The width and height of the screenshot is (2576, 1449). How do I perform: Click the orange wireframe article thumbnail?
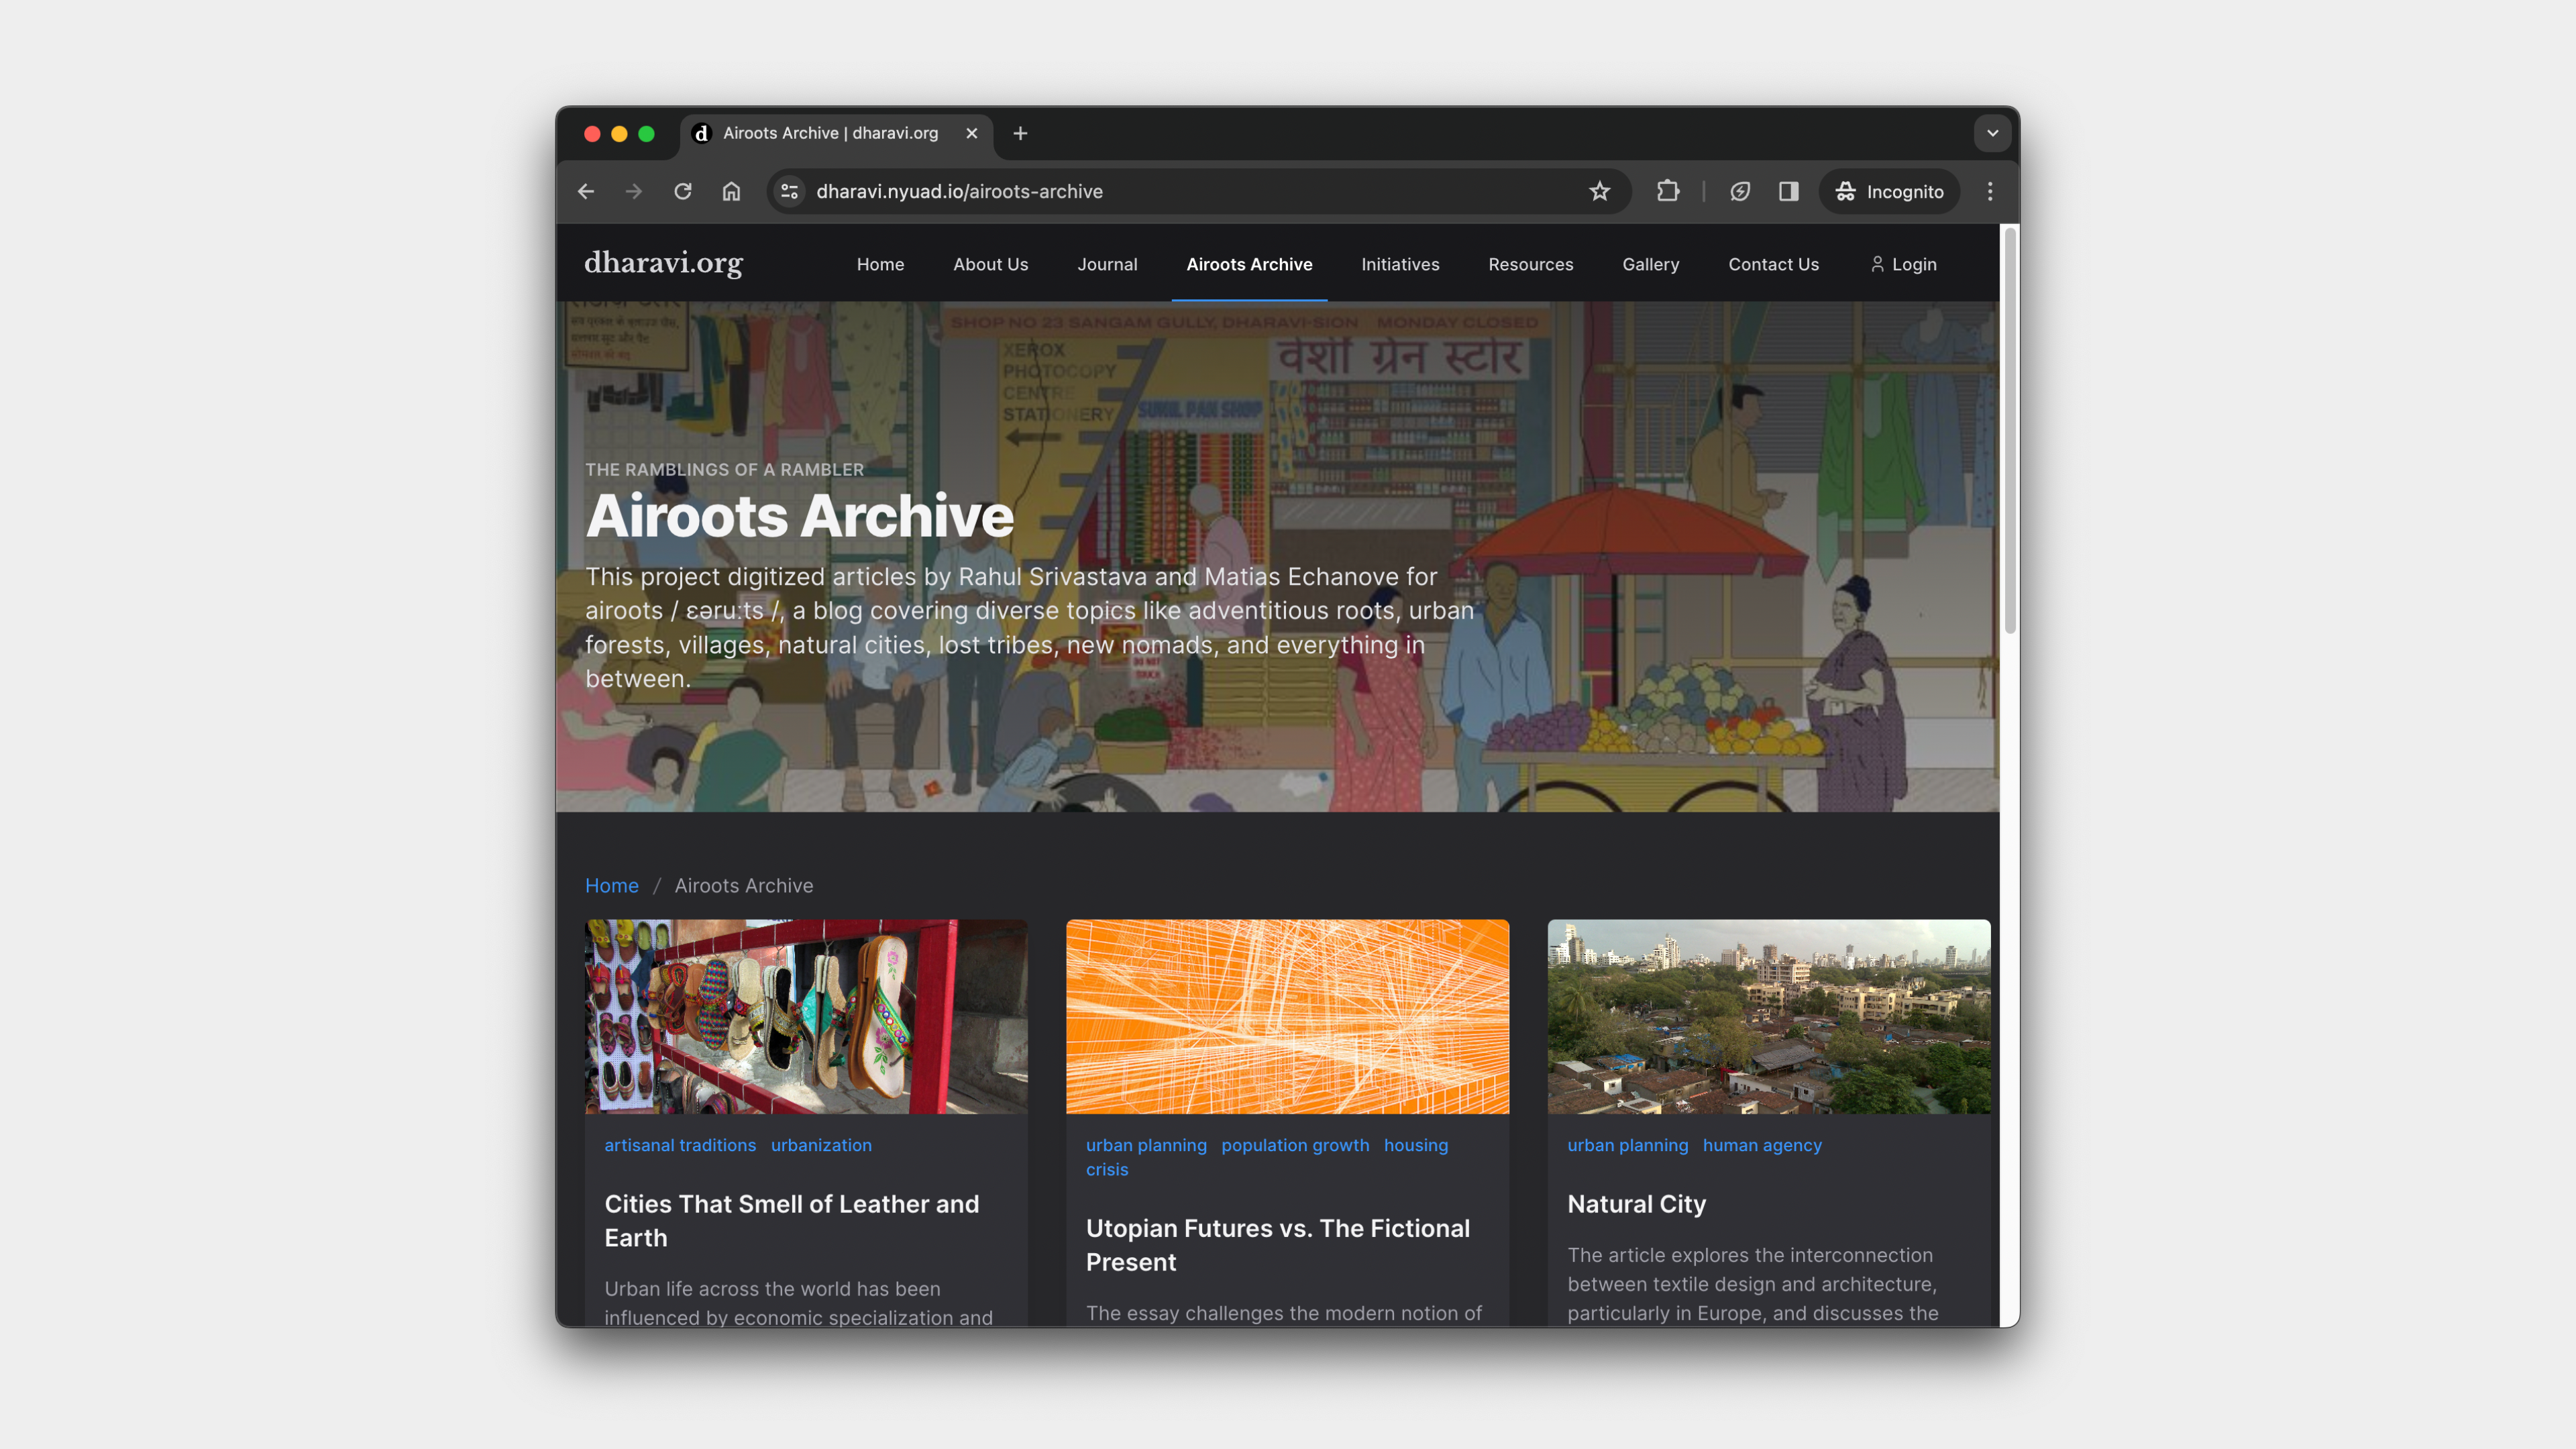(x=1287, y=1016)
